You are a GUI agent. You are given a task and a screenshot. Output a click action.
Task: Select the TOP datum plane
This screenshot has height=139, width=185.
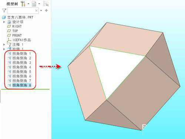[x=15, y=31]
